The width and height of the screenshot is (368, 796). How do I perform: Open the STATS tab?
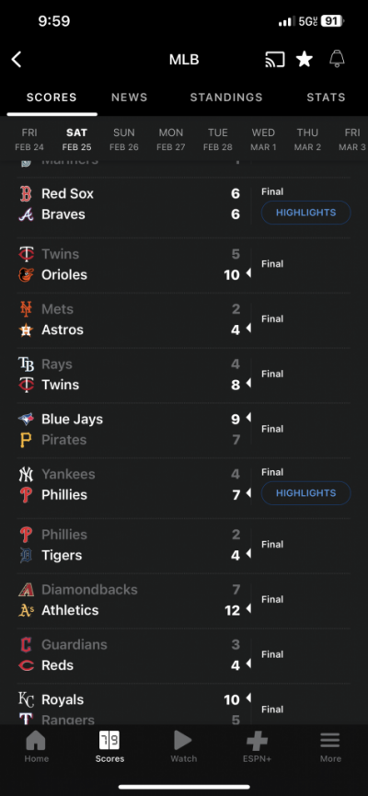click(326, 98)
